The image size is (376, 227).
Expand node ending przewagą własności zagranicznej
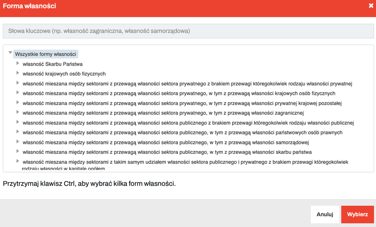coord(17,112)
